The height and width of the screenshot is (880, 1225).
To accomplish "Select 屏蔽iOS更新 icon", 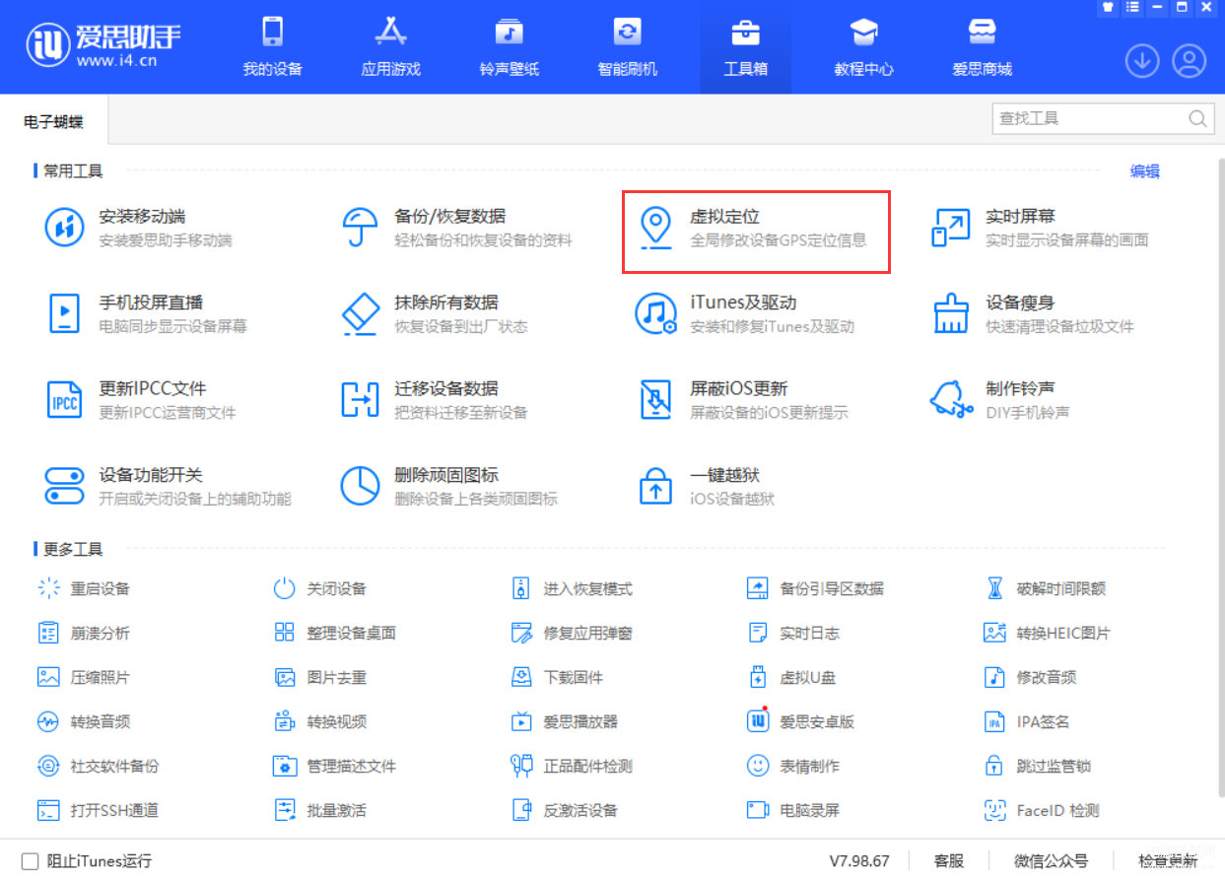I will pyautogui.click(x=655, y=399).
